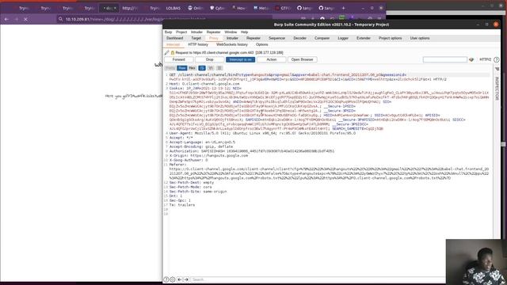Image resolution: width=507 pixels, height=285 pixels.
Task: Toggle the \n non-printable characters button
Action: coord(211,68)
